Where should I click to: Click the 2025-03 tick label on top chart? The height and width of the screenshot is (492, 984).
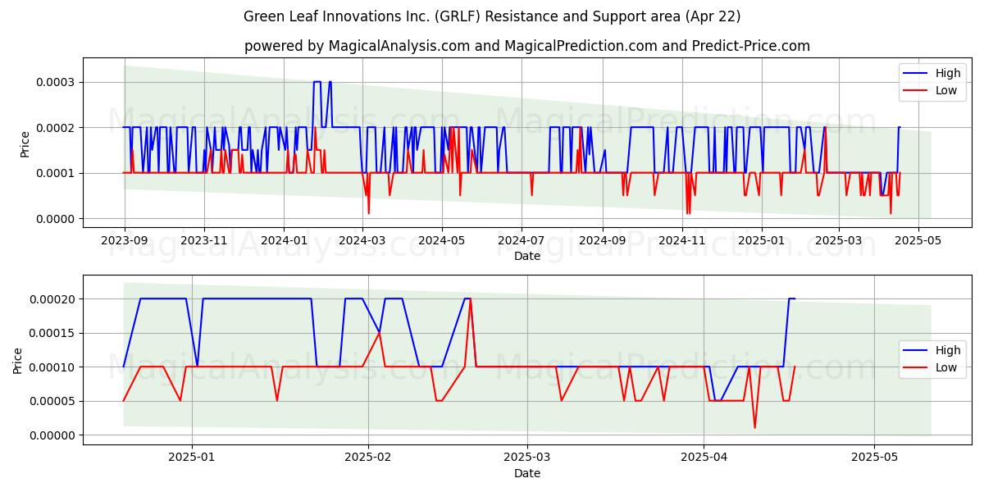coord(839,241)
